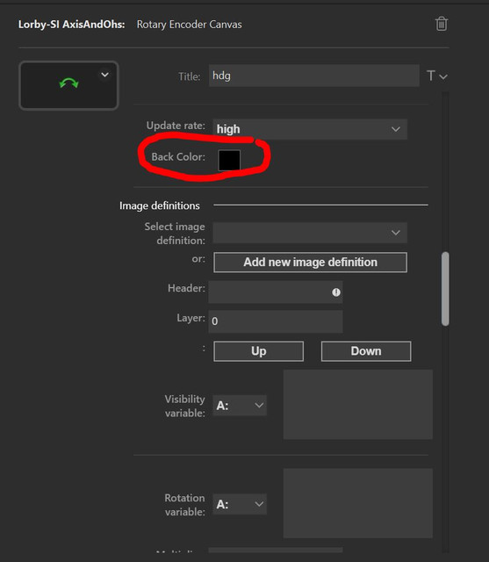Click the Visibility variable text area
The width and height of the screenshot is (489, 562).
(x=358, y=405)
